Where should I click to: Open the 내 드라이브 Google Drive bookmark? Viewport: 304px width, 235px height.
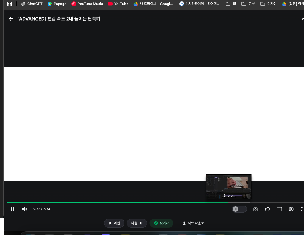tap(153, 4)
